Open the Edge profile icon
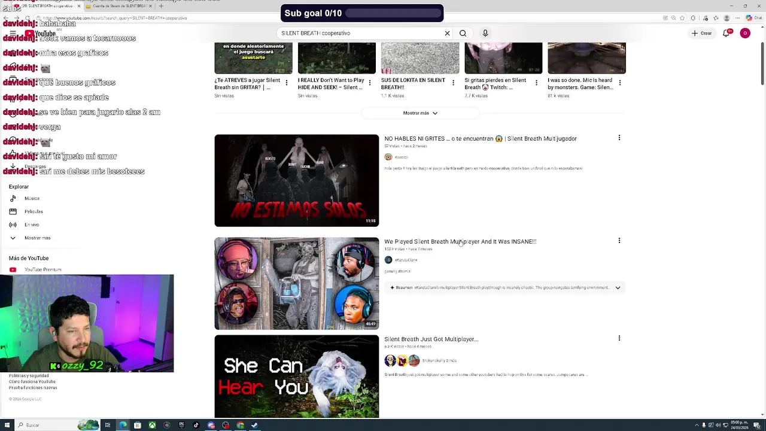The image size is (766, 431). coord(727,18)
